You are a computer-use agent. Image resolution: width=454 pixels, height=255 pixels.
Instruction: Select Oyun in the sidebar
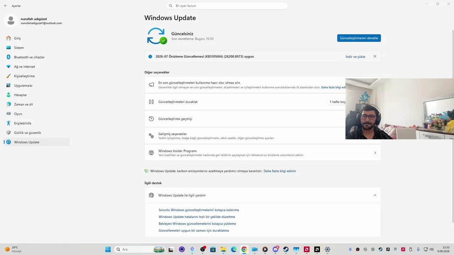[x=37, y=114]
